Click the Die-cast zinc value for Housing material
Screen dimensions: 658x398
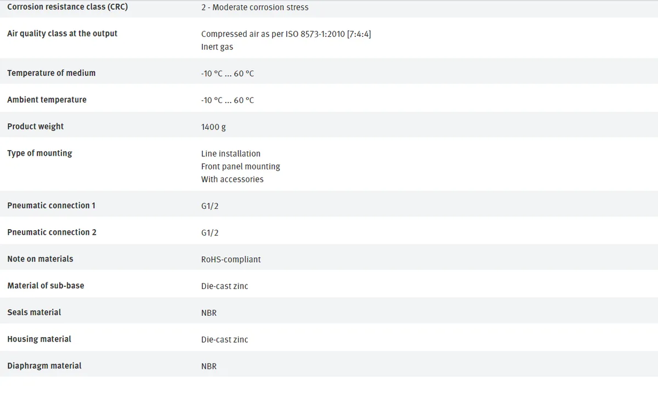[225, 340]
